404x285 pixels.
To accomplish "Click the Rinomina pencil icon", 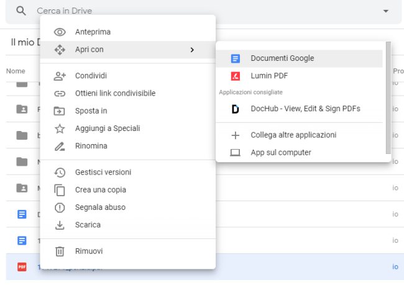I will (60, 147).
